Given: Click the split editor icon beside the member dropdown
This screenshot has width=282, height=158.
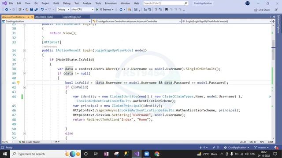Looking at the screenshot, I should 274,22.
